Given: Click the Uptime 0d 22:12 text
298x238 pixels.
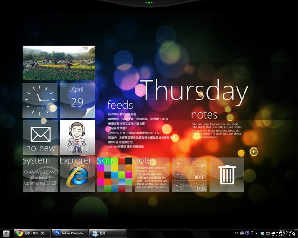Looking at the screenshot, I should (x=40, y=183).
